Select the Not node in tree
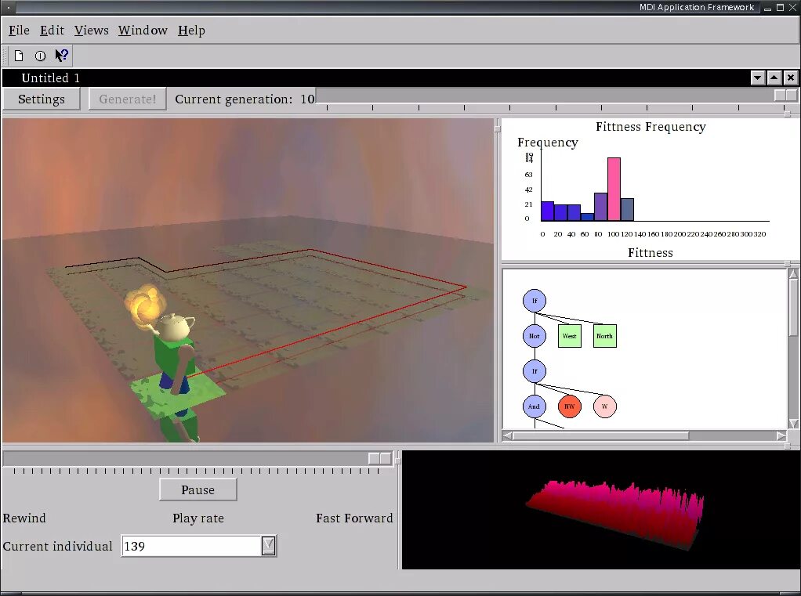 (535, 336)
